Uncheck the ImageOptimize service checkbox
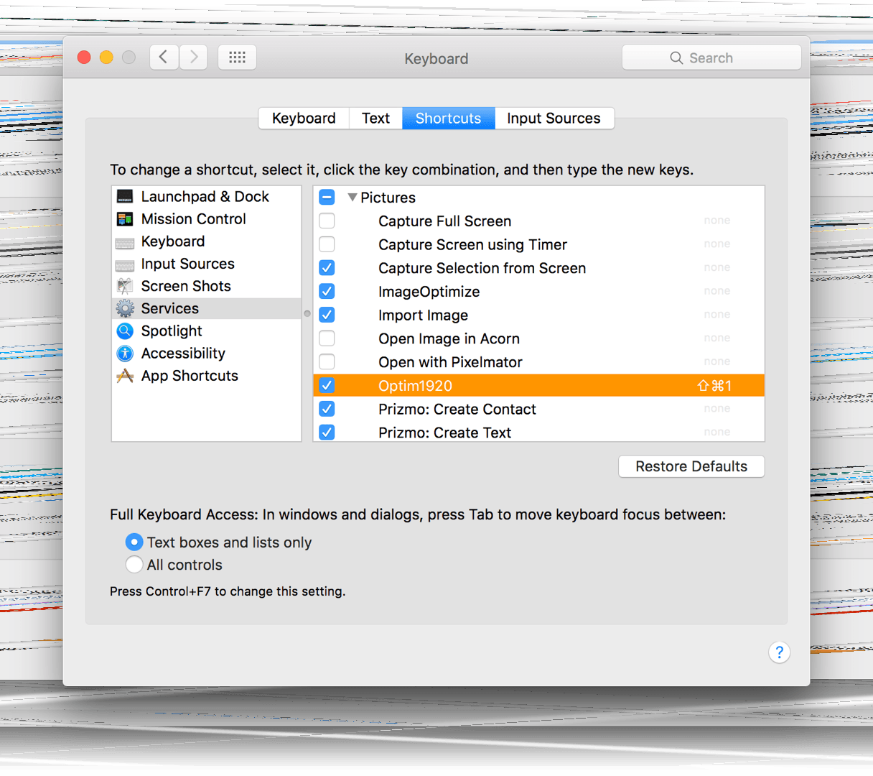This screenshot has width=873, height=776. pos(327,291)
